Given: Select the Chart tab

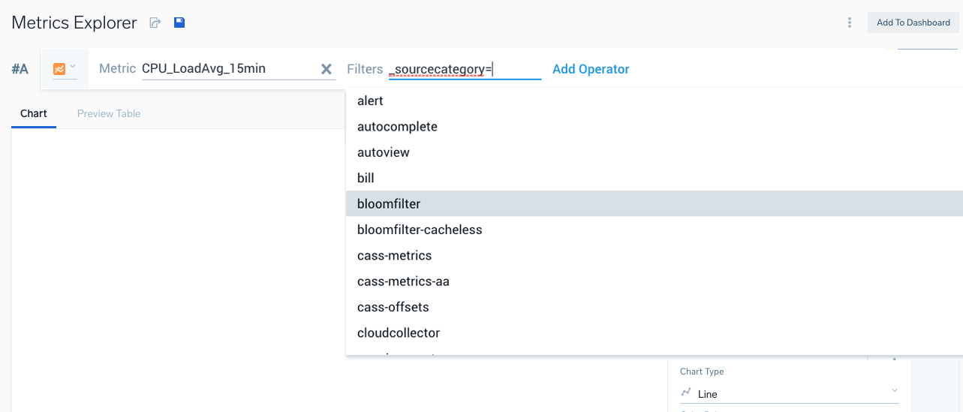Looking at the screenshot, I should point(34,113).
